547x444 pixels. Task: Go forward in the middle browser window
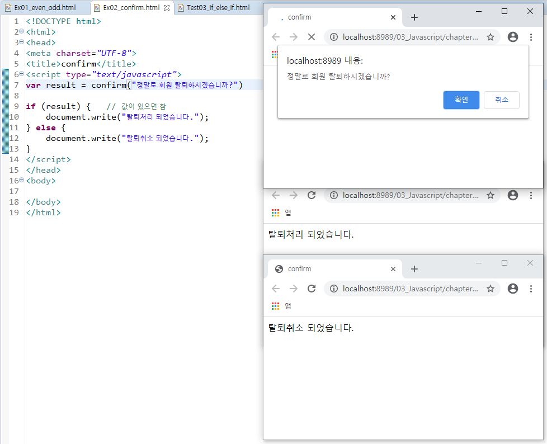[x=294, y=195]
